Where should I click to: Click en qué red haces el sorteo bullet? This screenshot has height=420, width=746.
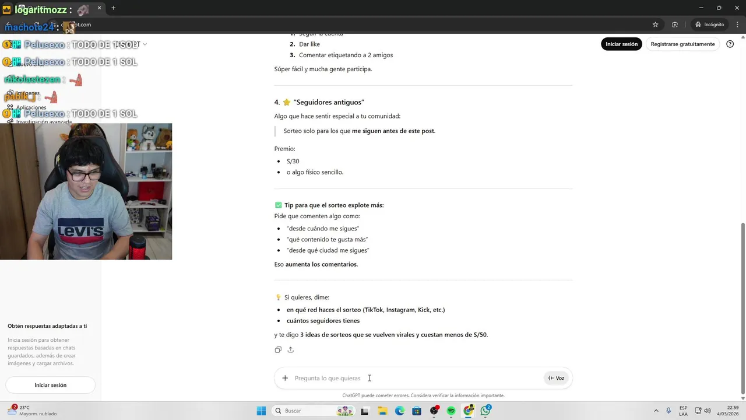click(x=365, y=310)
